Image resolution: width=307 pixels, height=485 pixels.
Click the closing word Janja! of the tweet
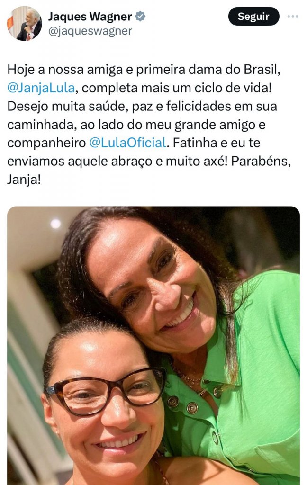[x=24, y=180]
